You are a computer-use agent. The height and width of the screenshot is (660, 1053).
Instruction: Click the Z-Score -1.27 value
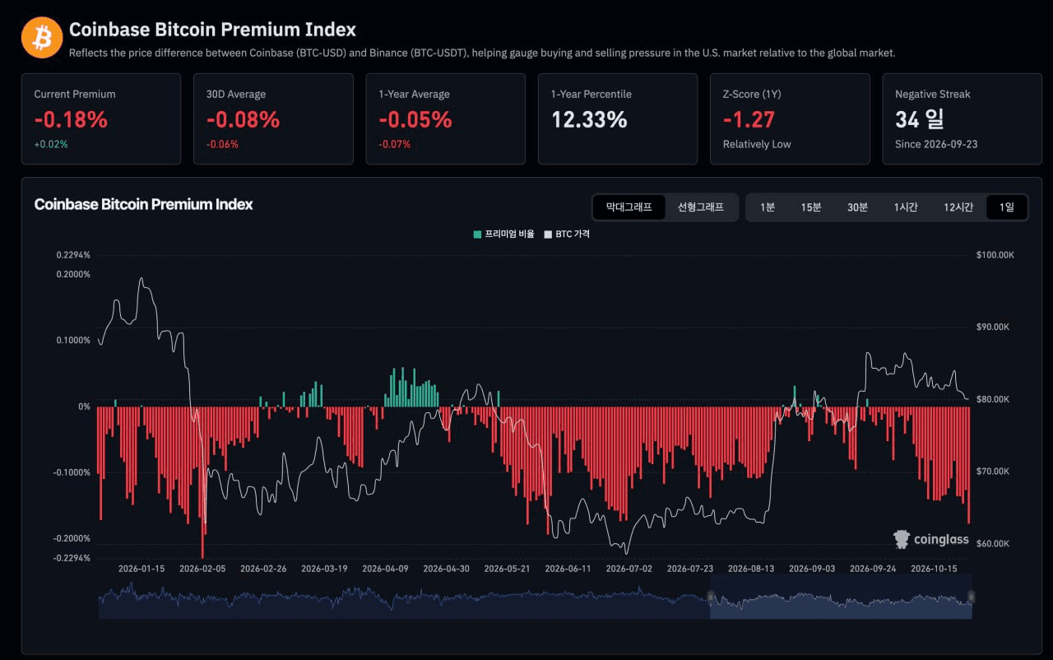coord(749,119)
